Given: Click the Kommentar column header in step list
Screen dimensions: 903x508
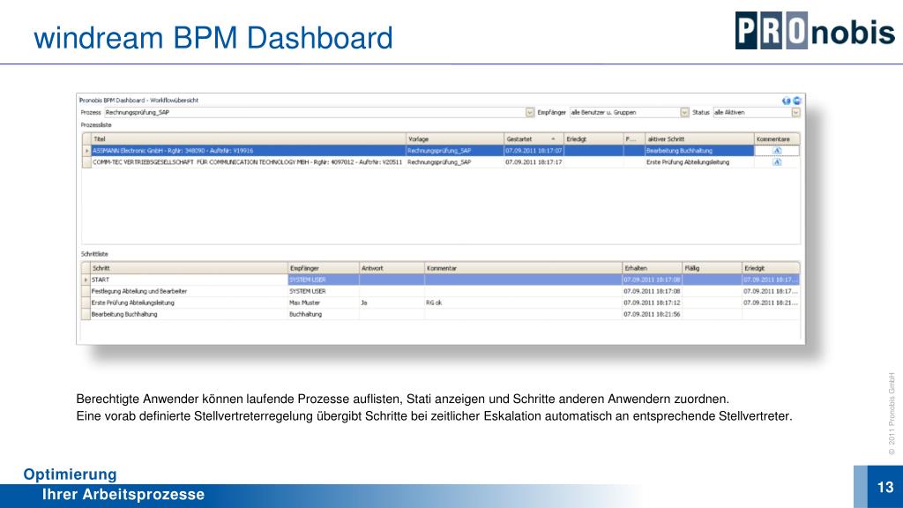Looking at the screenshot, I should tap(524, 268).
